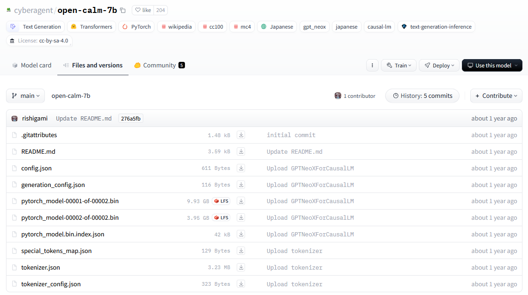Click the file icon beside tokenizer.json
Viewport: 528px width, 295px height.
[14, 267]
